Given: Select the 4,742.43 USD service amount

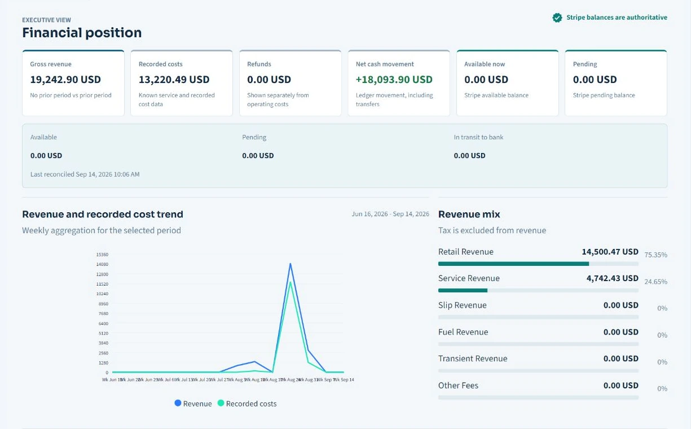Looking at the screenshot, I should point(613,278).
